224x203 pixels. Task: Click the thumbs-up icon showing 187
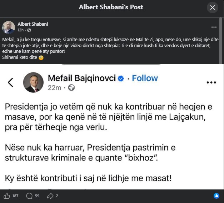coord(6,196)
